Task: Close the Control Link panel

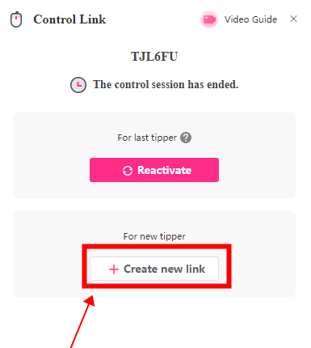Action: (x=293, y=19)
